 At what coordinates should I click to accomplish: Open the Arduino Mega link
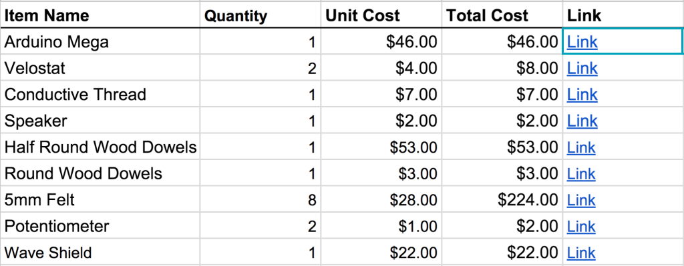click(x=582, y=42)
